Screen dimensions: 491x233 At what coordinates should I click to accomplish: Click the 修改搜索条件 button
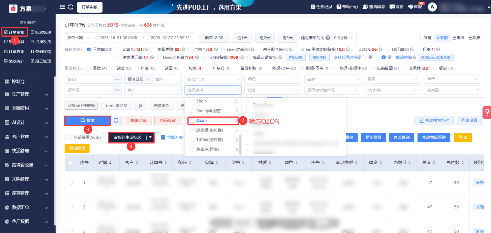pos(434,120)
